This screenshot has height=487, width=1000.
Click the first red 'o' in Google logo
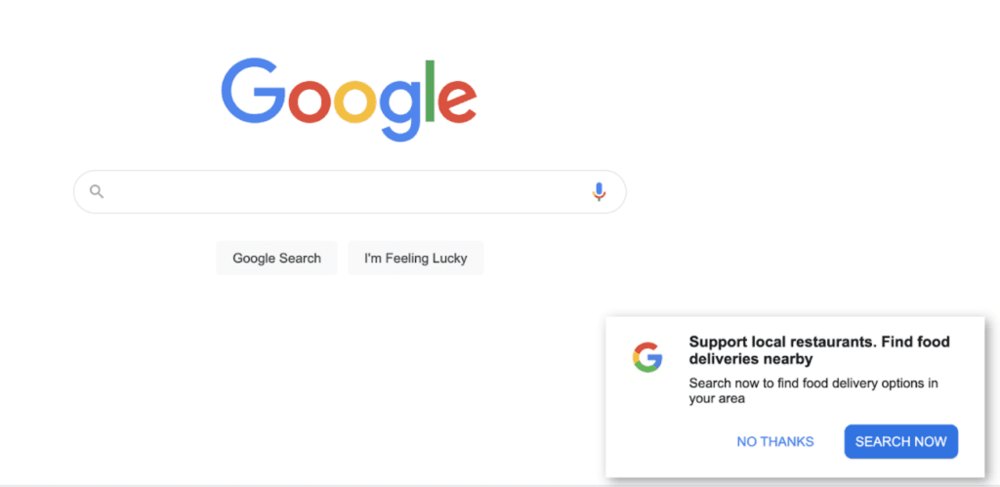click(x=310, y=101)
